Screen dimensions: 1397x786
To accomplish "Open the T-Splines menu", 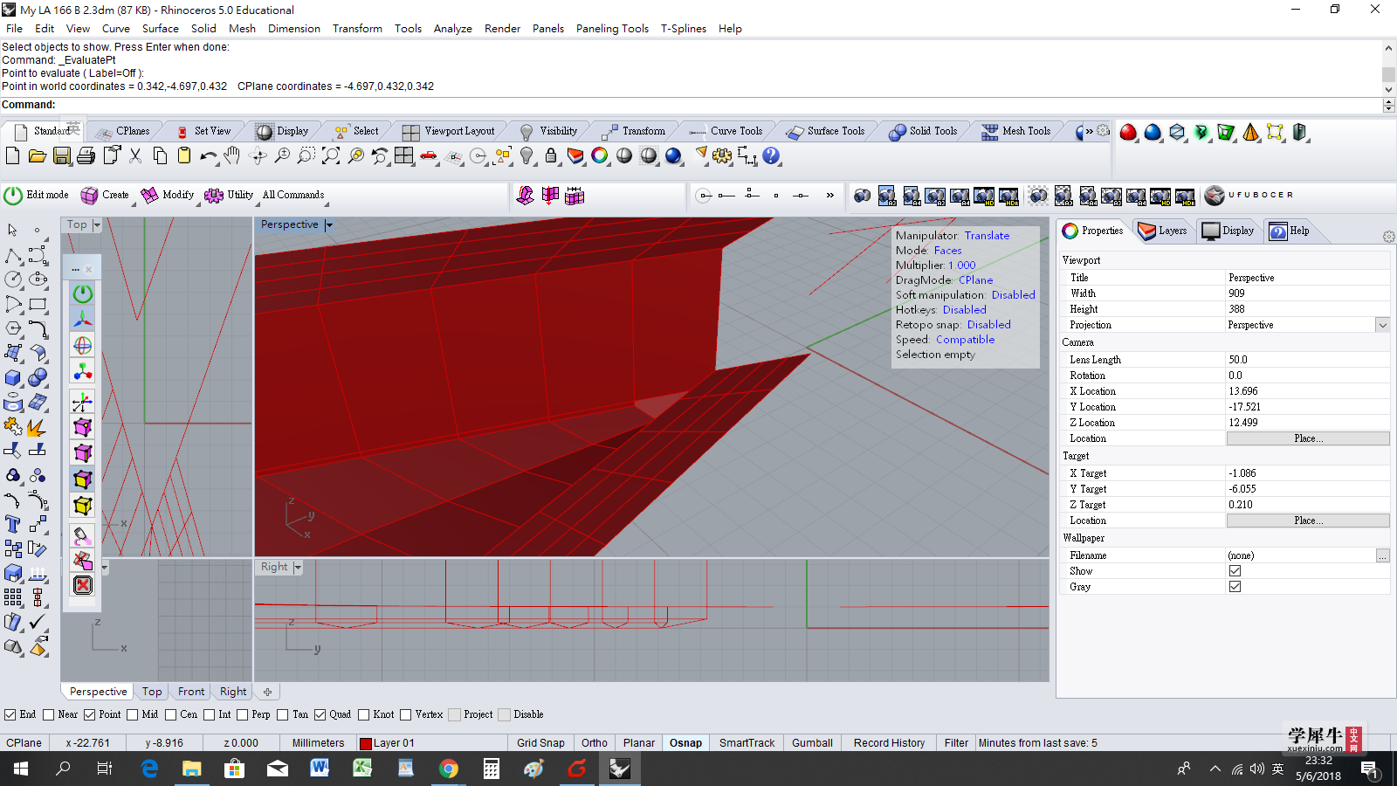I will (x=683, y=28).
